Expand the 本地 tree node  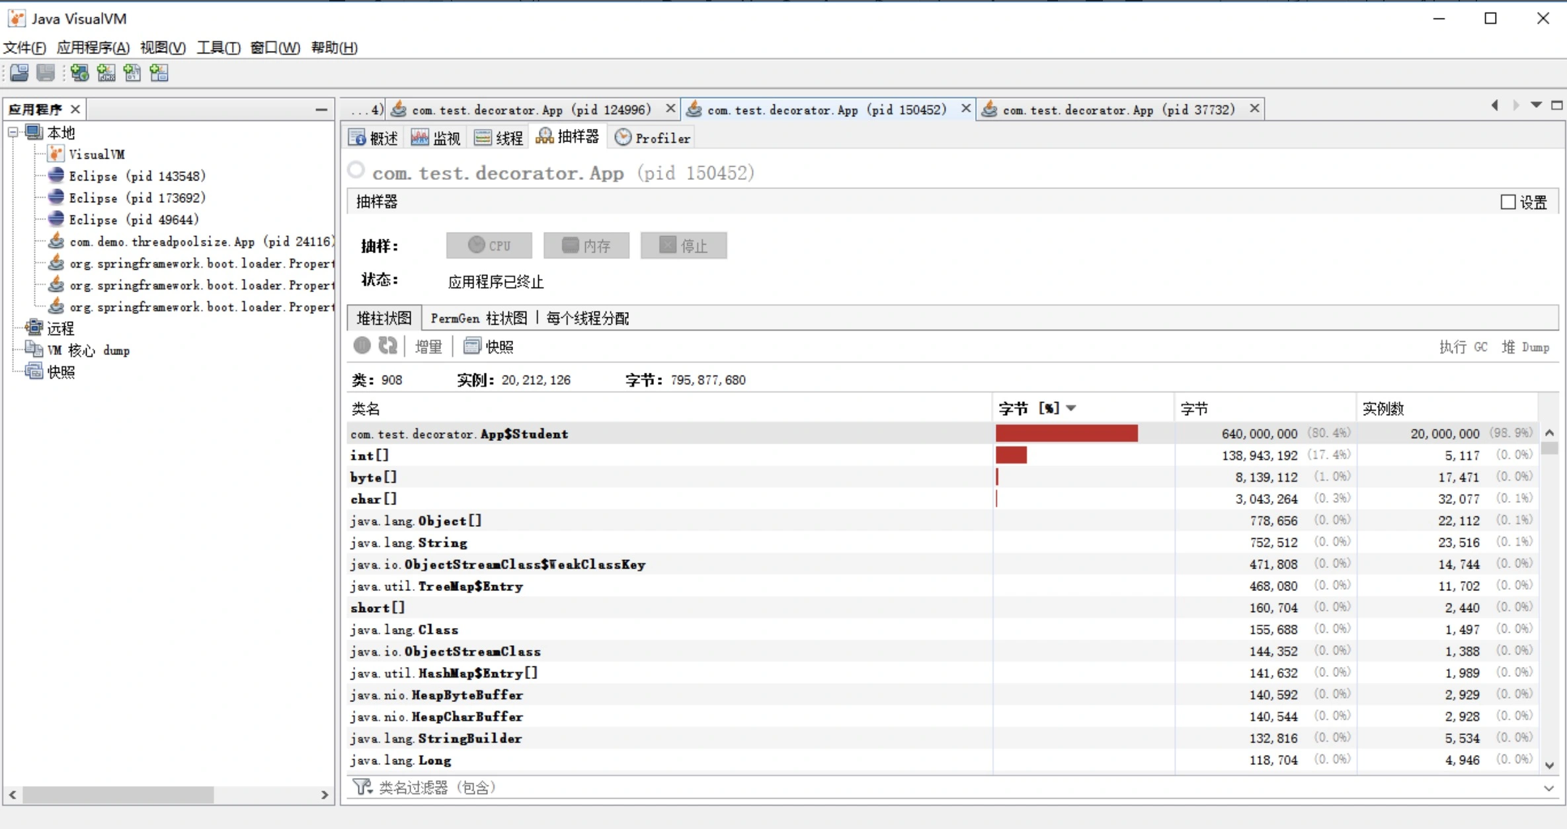tap(15, 133)
